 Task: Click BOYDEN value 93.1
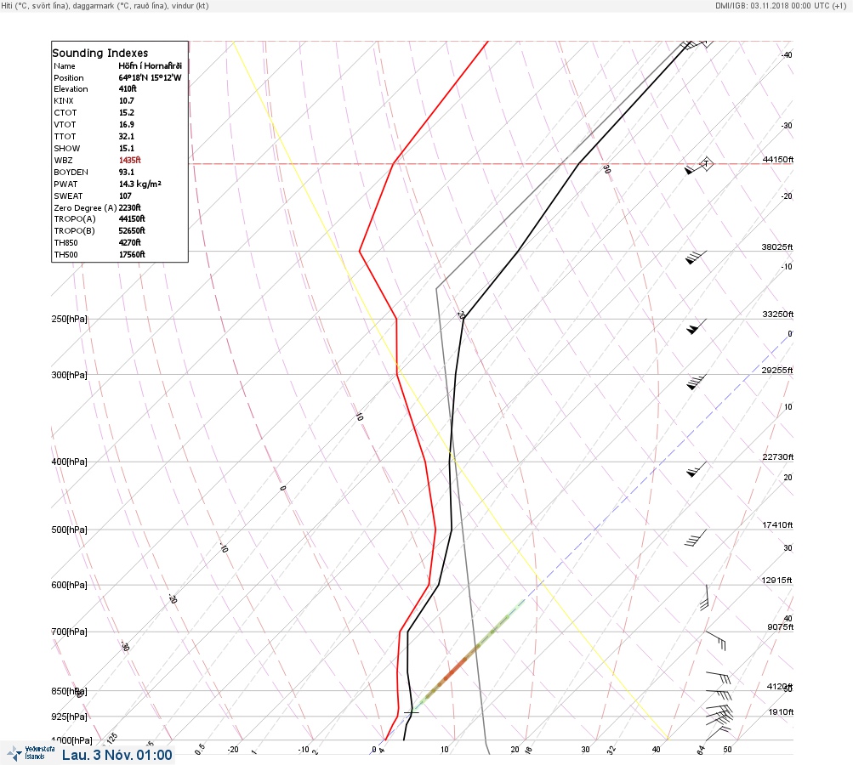(x=126, y=172)
